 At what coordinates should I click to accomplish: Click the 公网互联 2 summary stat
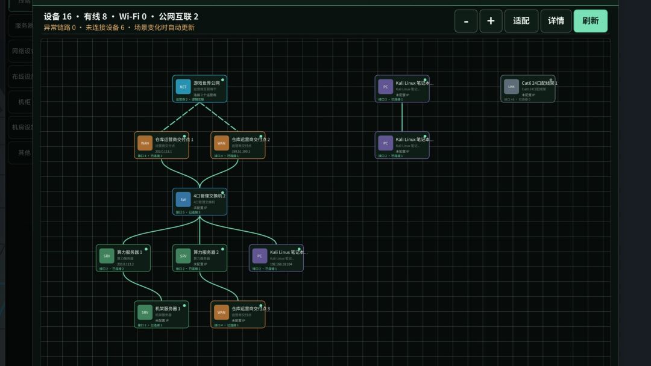click(x=178, y=17)
